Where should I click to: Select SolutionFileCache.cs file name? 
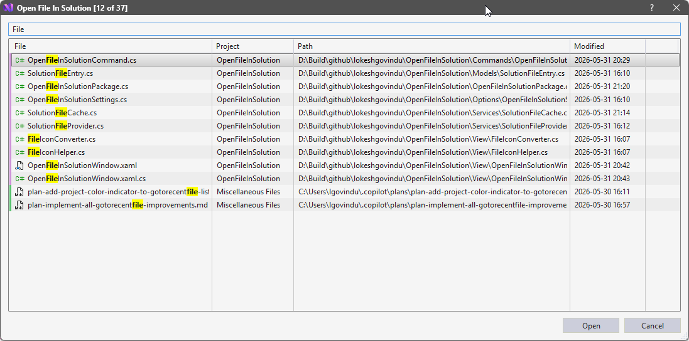(62, 113)
